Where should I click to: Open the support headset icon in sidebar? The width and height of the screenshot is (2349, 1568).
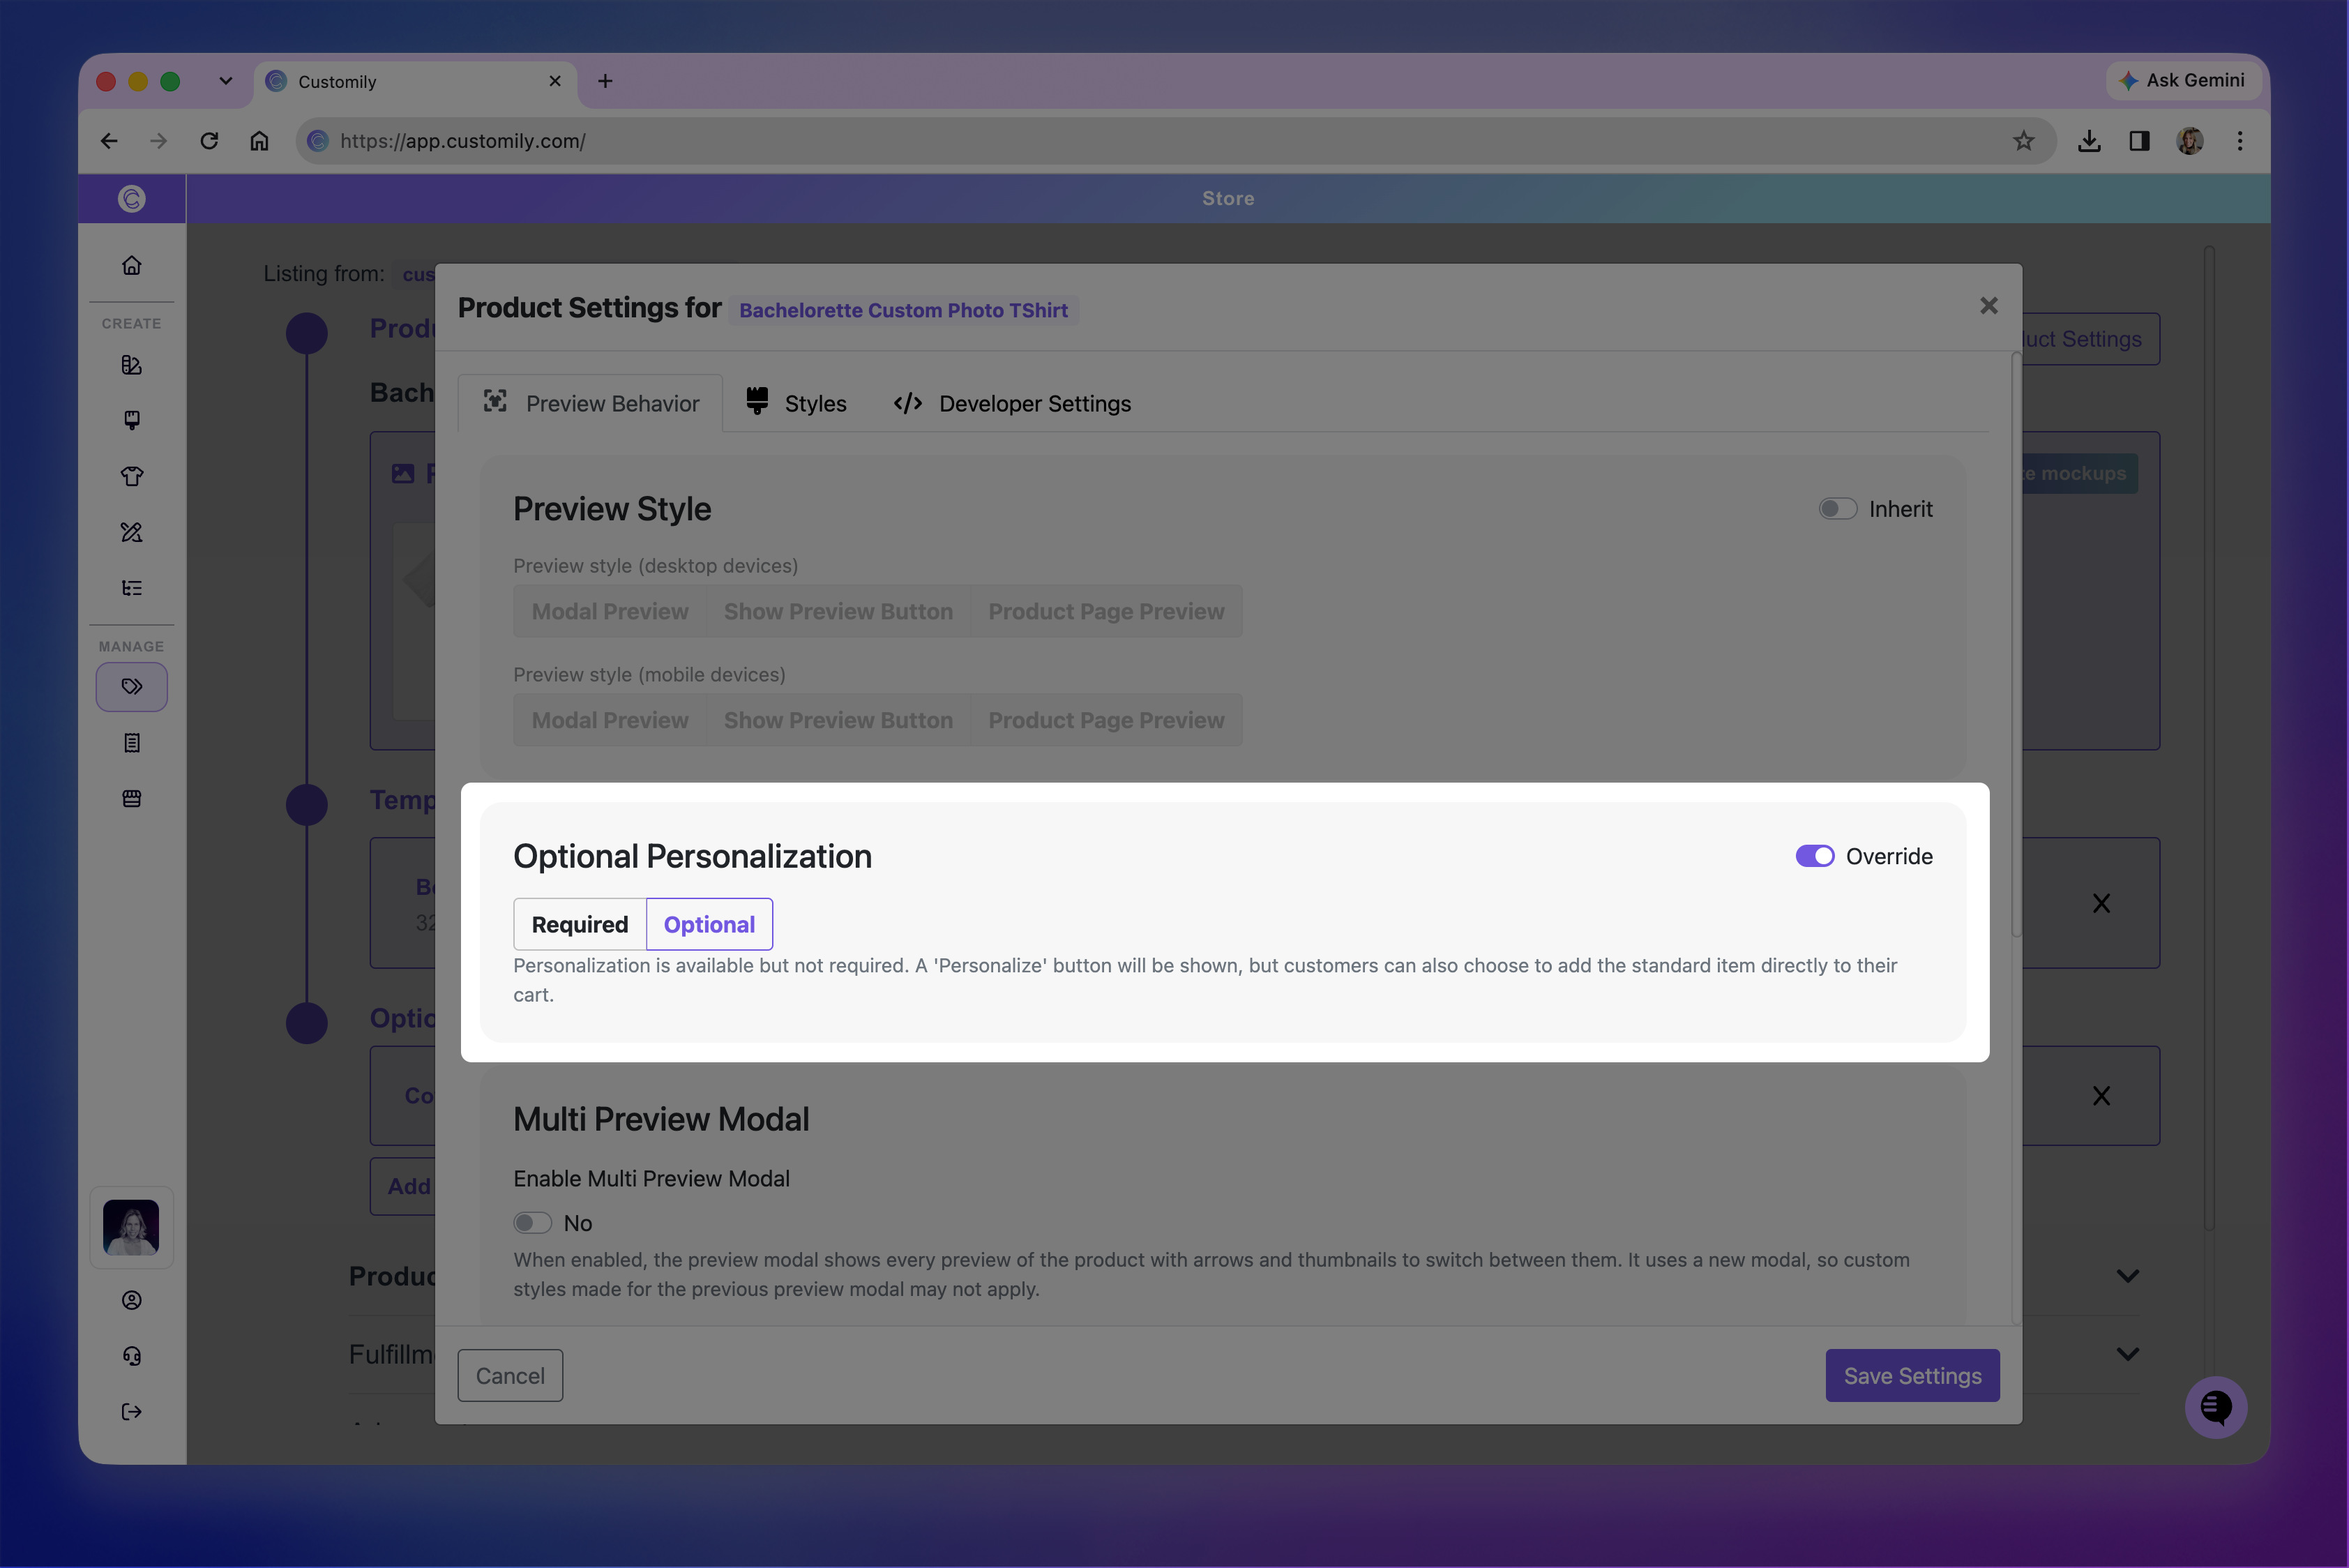(x=131, y=1356)
